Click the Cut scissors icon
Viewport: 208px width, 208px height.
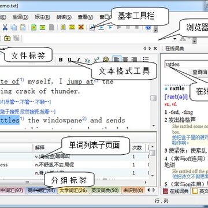[5, 27]
